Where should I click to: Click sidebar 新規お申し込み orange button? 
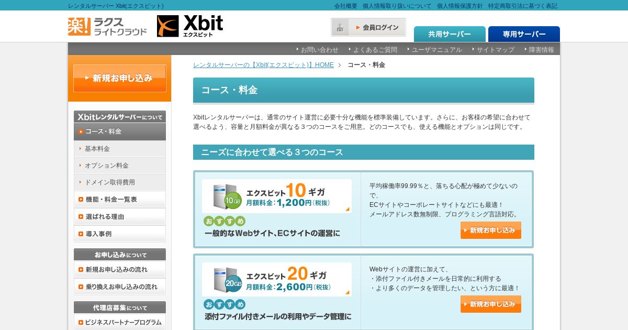point(120,78)
